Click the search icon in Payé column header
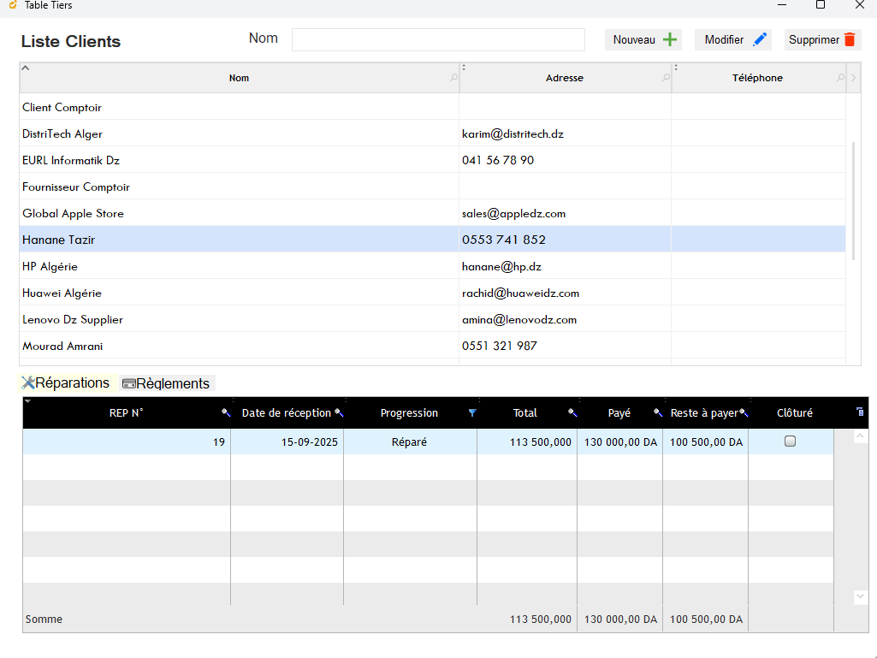 (657, 413)
